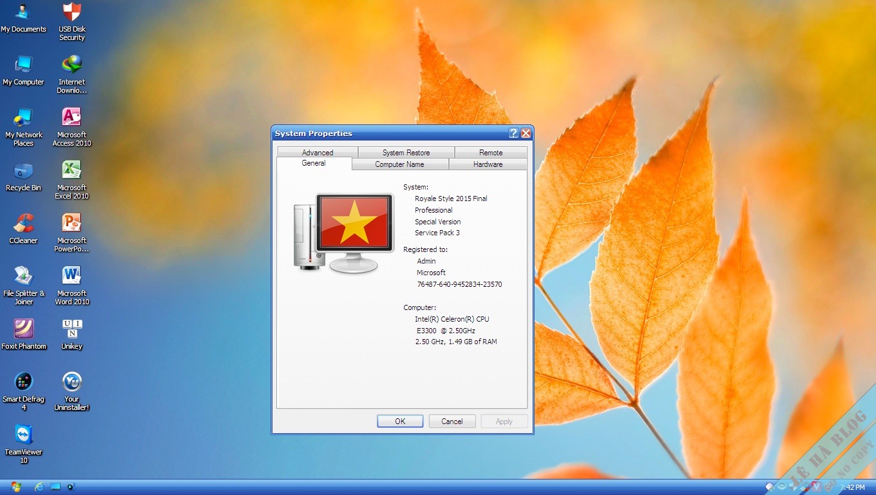Click the 'Royale Style 2015 Final' text
Image resolution: width=876 pixels, height=495 pixels.
click(x=451, y=199)
